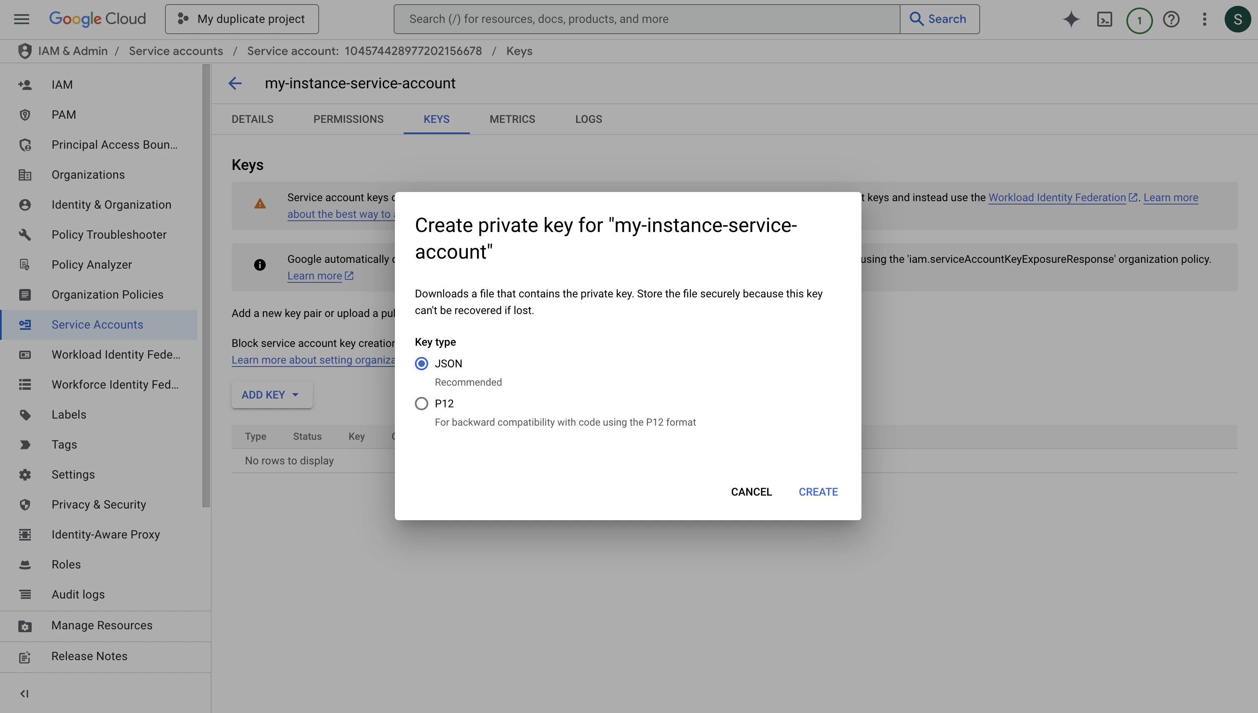Click the Labels tag icon

(x=25, y=415)
